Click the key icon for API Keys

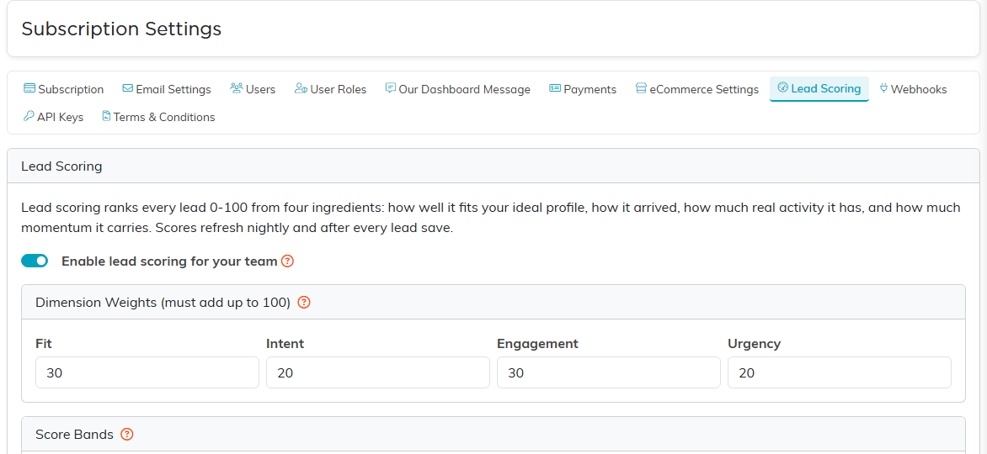click(x=29, y=116)
